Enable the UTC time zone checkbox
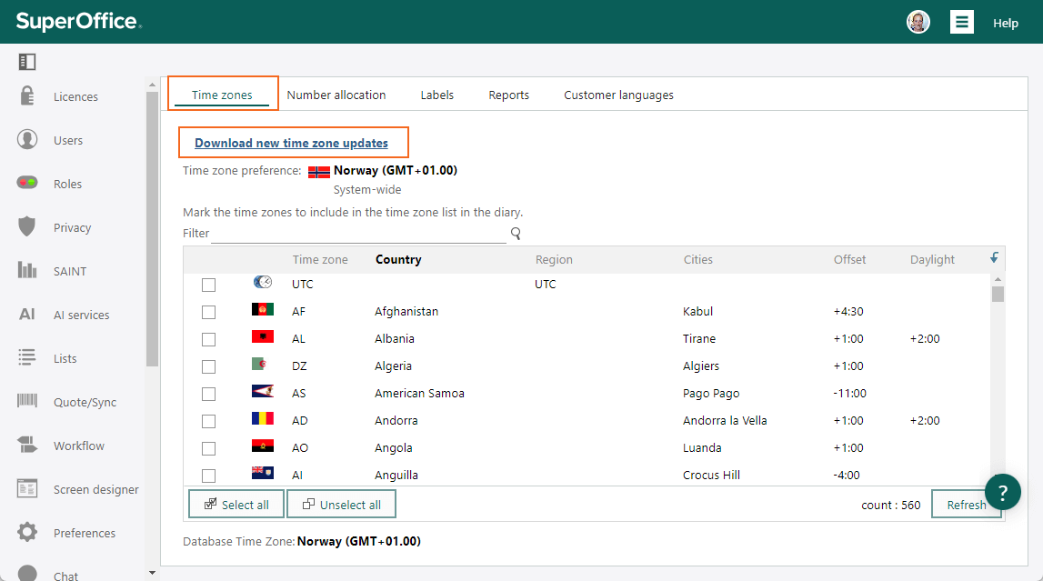 209,285
